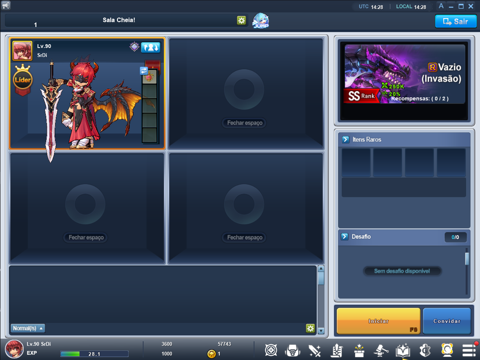The width and height of the screenshot is (480, 360).
Task: Click the chat settings gear icon
Action: 310,328
